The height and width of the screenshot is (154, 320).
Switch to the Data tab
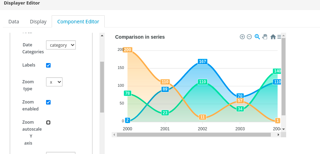(x=14, y=22)
